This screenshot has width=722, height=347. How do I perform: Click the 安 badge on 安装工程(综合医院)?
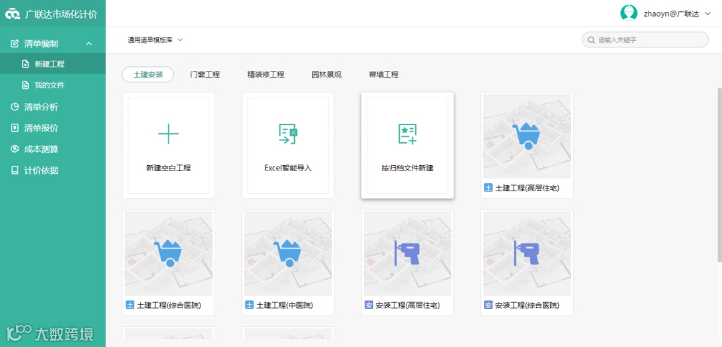click(x=489, y=305)
